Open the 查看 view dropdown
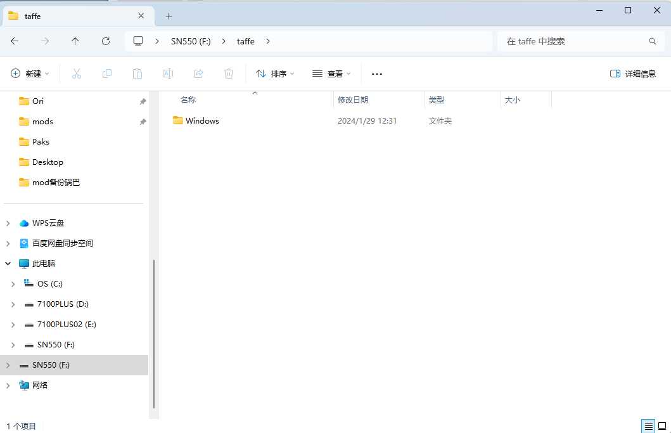 (331, 74)
